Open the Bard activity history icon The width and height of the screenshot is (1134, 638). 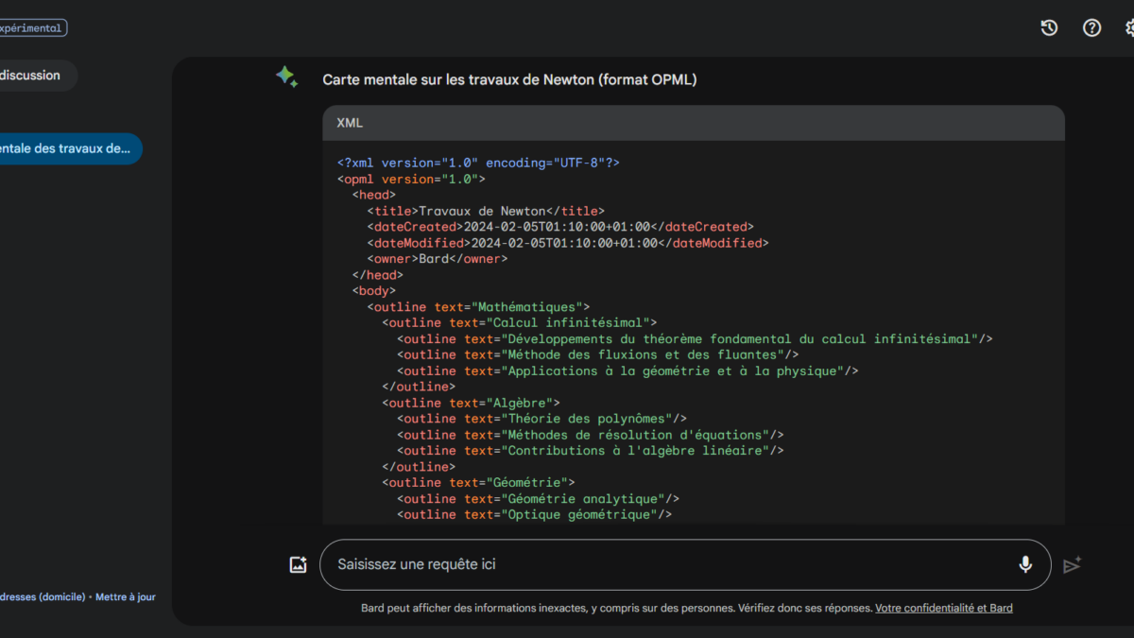point(1049,28)
